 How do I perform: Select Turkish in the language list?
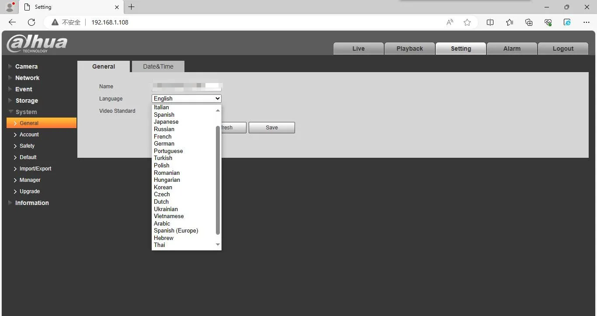tap(184, 158)
